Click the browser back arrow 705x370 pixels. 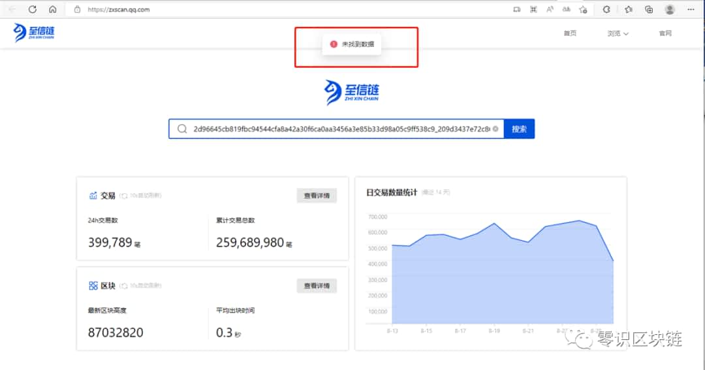[x=12, y=9]
